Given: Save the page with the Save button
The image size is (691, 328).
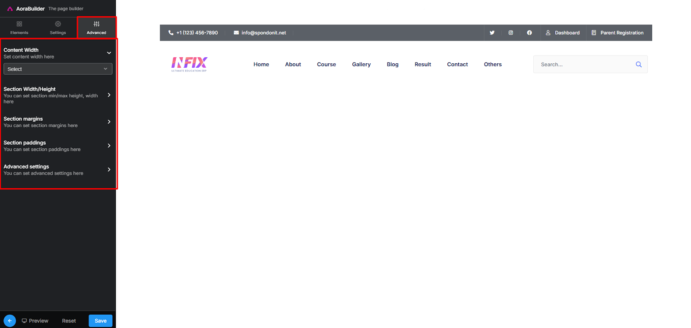Looking at the screenshot, I should [101, 321].
